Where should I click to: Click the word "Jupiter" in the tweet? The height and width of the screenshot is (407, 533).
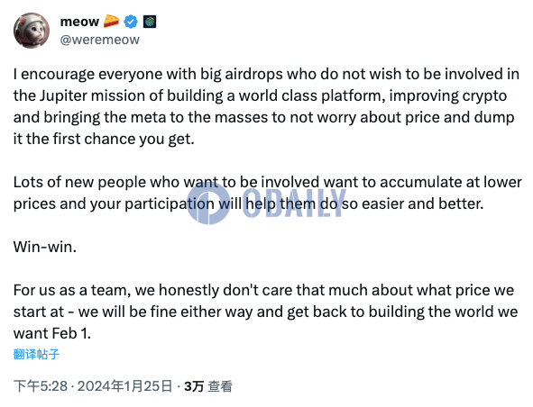coord(63,96)
